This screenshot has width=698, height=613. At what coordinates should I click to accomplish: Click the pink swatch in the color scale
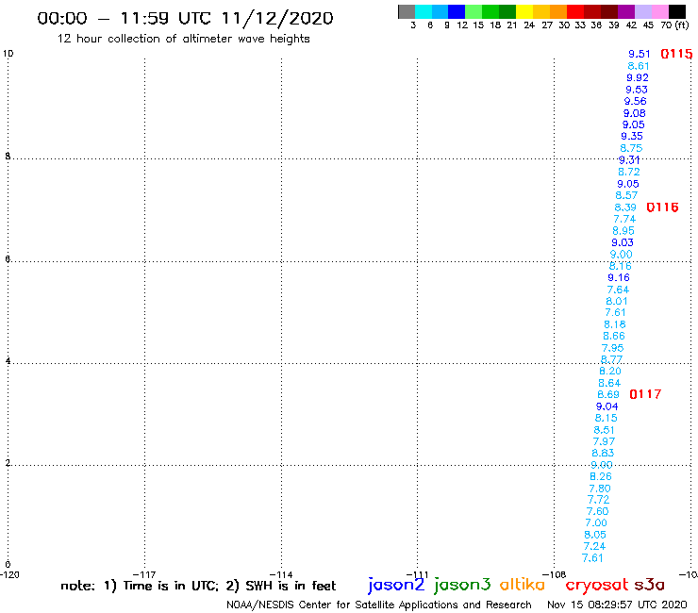[x=659, y=11]
